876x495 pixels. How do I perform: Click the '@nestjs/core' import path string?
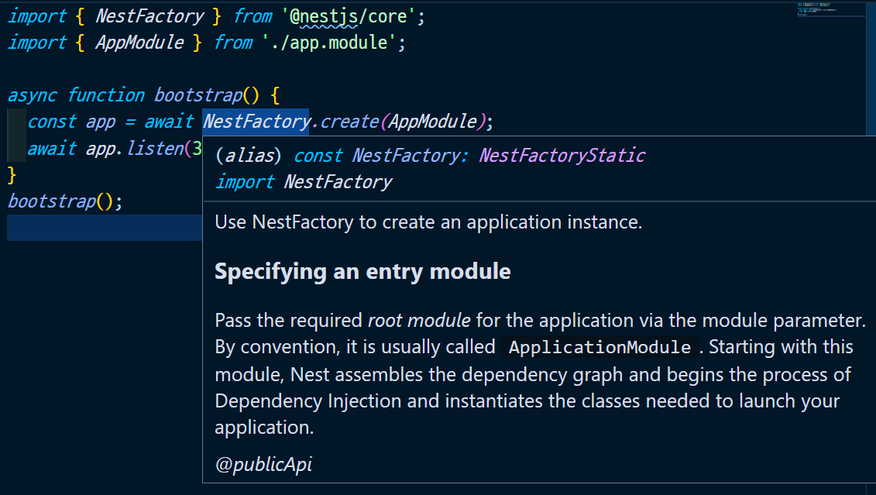point(348,16)
